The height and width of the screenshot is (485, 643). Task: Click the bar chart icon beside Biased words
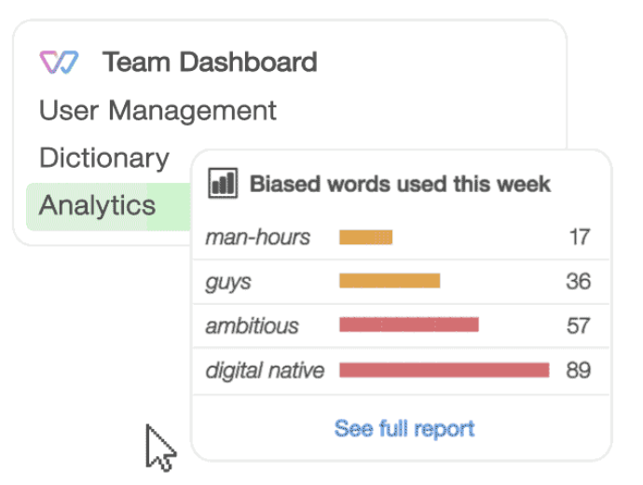click(x=223, y=183)
